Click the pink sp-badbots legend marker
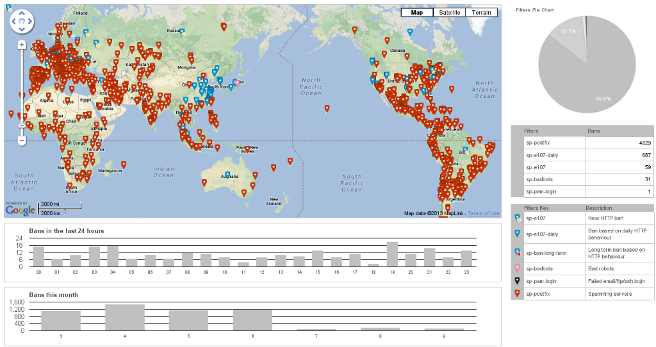Image resolution: width=656 pixels, height=347 pixels. pyautogui.click(x=517, y=268)
